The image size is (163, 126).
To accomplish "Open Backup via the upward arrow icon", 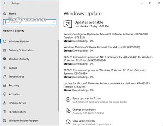I will coord(4,68).
